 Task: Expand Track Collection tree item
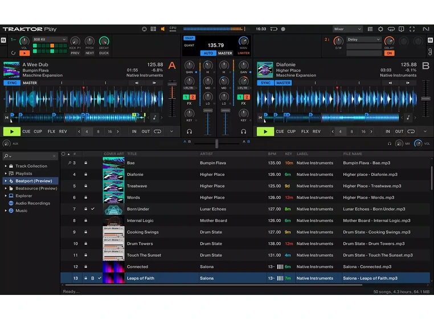6,166
